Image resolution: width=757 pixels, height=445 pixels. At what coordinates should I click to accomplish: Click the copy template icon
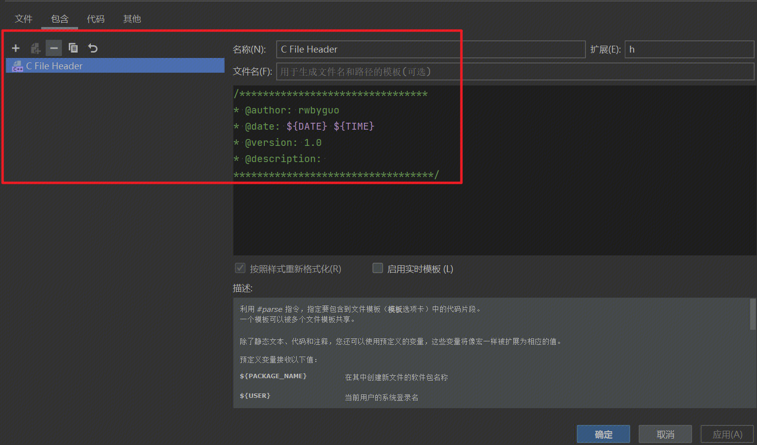pos(73,48)
